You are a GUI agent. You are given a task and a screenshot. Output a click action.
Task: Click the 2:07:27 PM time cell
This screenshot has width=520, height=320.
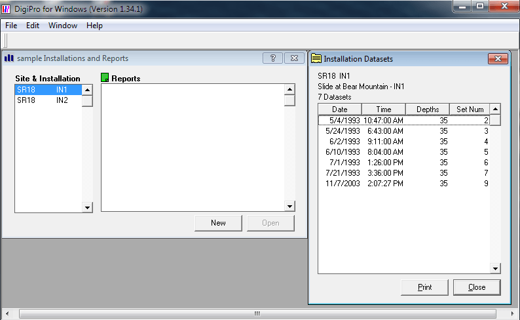click(x=385, y=184)
